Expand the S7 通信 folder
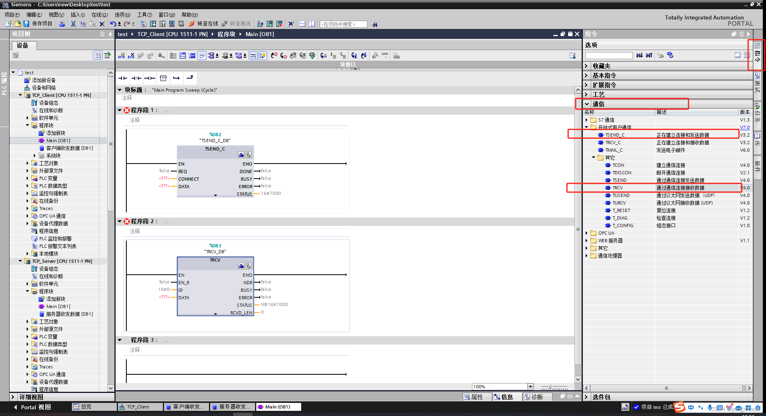766x416 pixels. click(x=586, y=119)
